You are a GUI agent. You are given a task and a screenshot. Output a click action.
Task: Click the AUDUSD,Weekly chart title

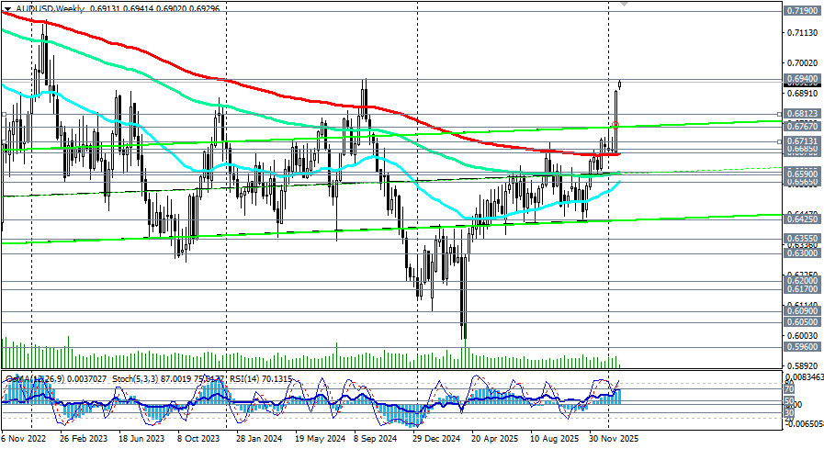tap(50, 6)
